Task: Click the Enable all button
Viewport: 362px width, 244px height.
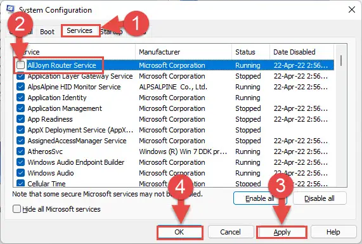Action: pyautogui.click(x=260, y=198)
